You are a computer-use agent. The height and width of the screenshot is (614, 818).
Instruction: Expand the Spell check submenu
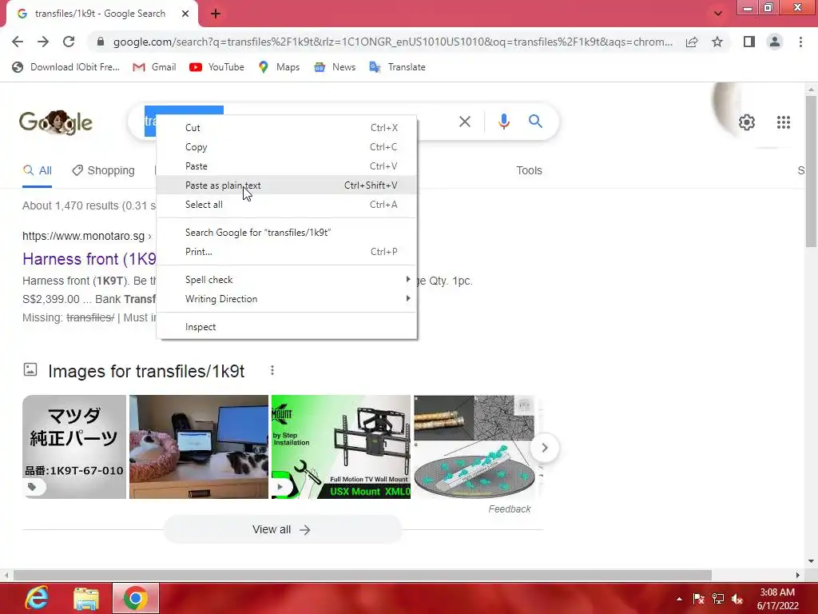click(x=287, y=280)
